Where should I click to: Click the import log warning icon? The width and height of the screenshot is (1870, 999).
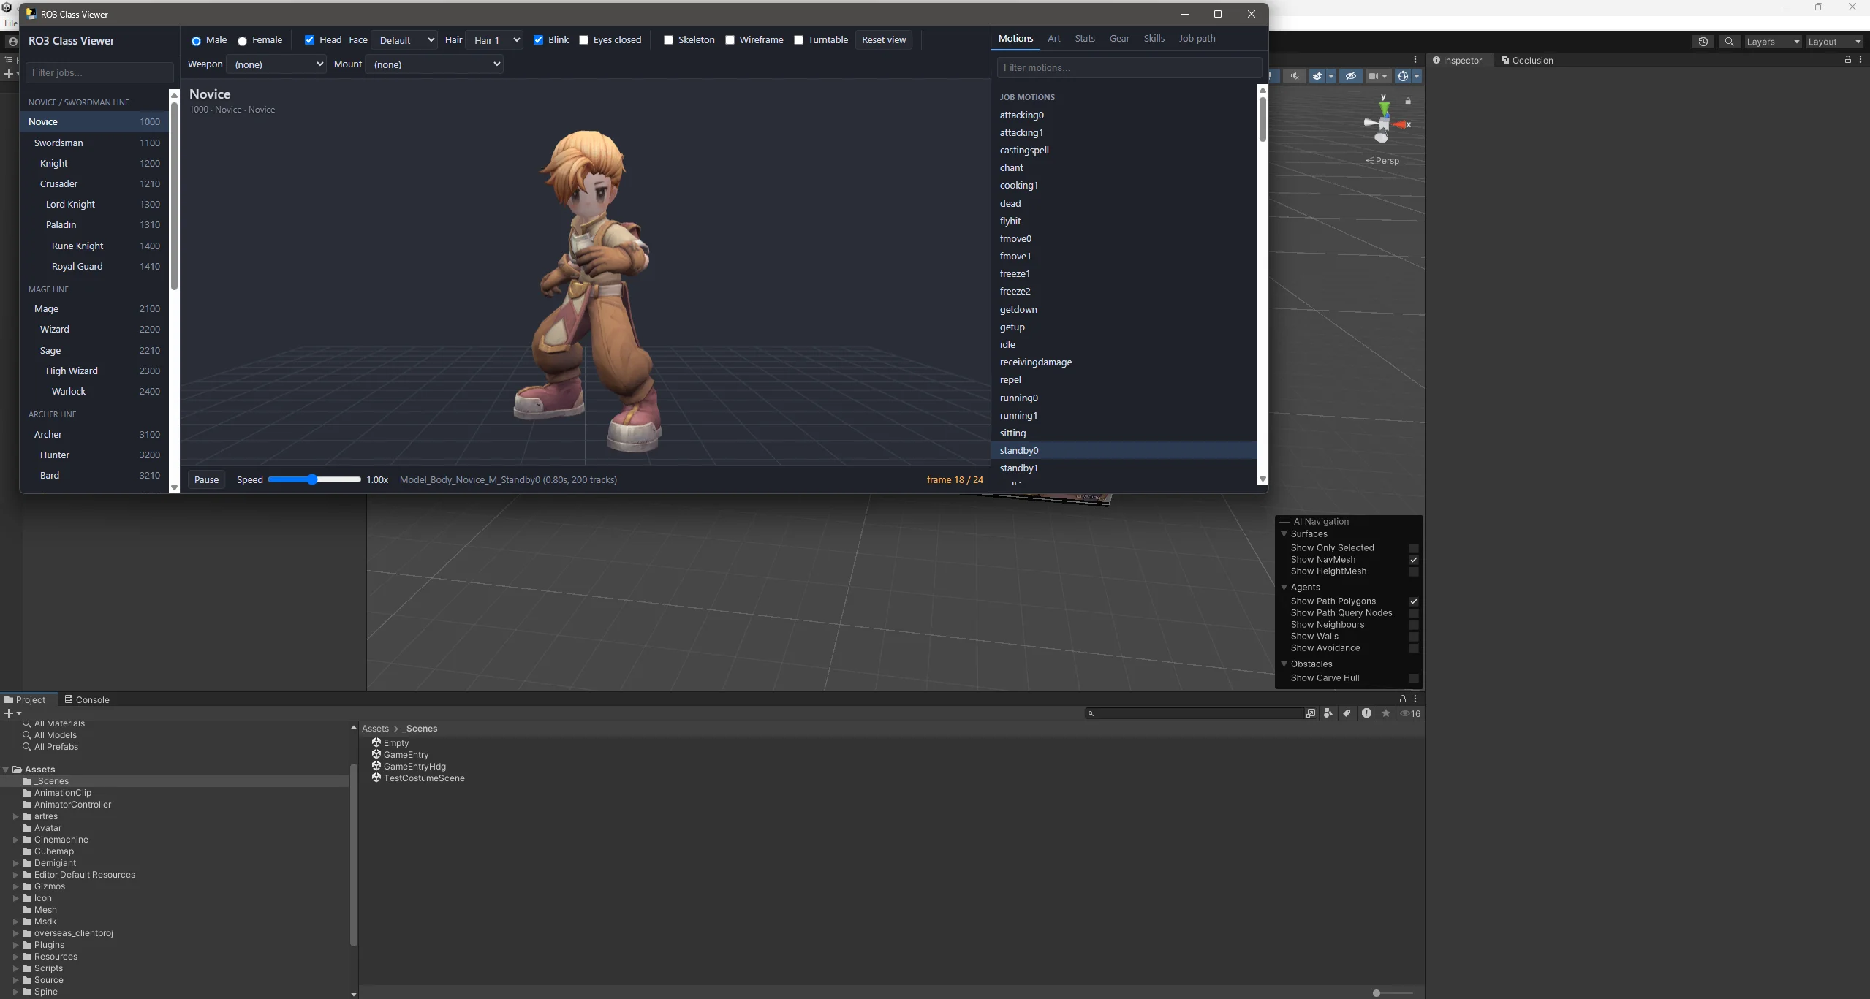(1366, 713)
